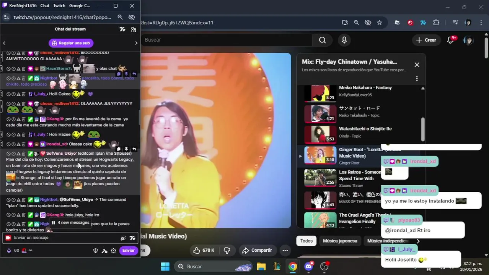Dislike the YouTube video
The width and height of the screenshot is (489, 275).
(227, 251)
